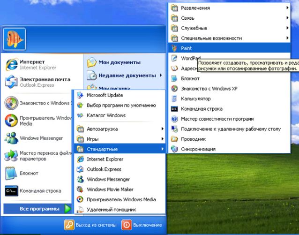Image resolution: width=299 pixels, height=235 pixels.
Task: Open Windows Movie Maker entry
Action: click(x=120, y=190)
